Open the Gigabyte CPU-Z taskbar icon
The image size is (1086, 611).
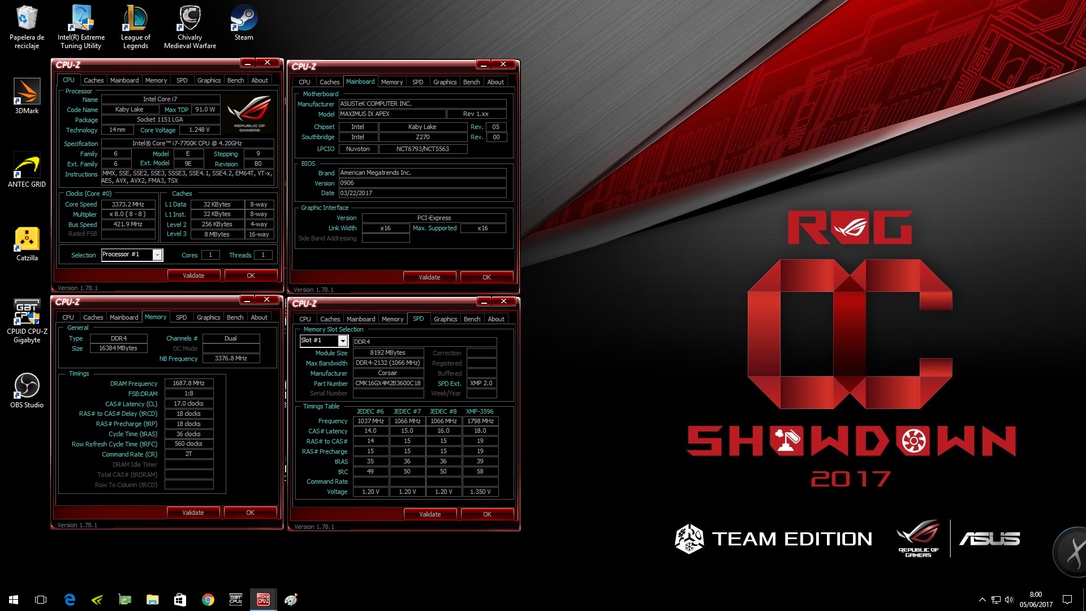[236, 599]
